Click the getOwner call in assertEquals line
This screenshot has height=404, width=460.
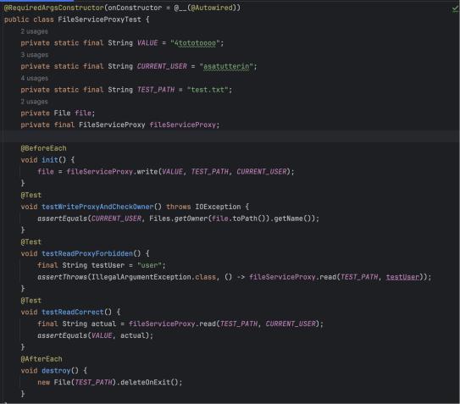tap(191, 219)
